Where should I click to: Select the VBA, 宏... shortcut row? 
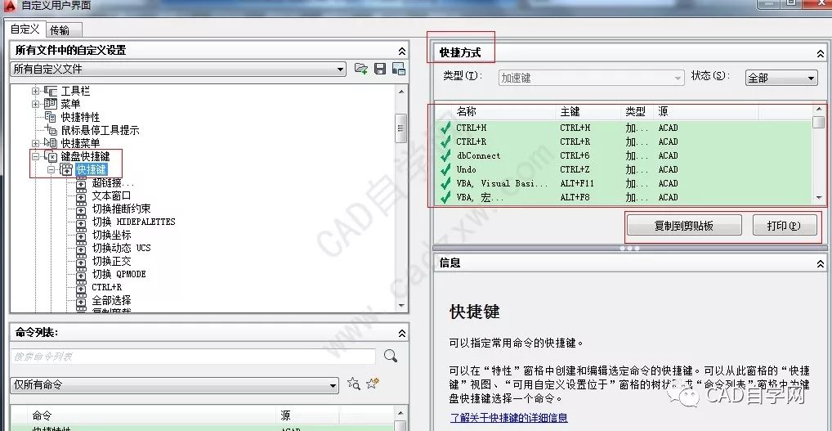click(x=624, y=197)
